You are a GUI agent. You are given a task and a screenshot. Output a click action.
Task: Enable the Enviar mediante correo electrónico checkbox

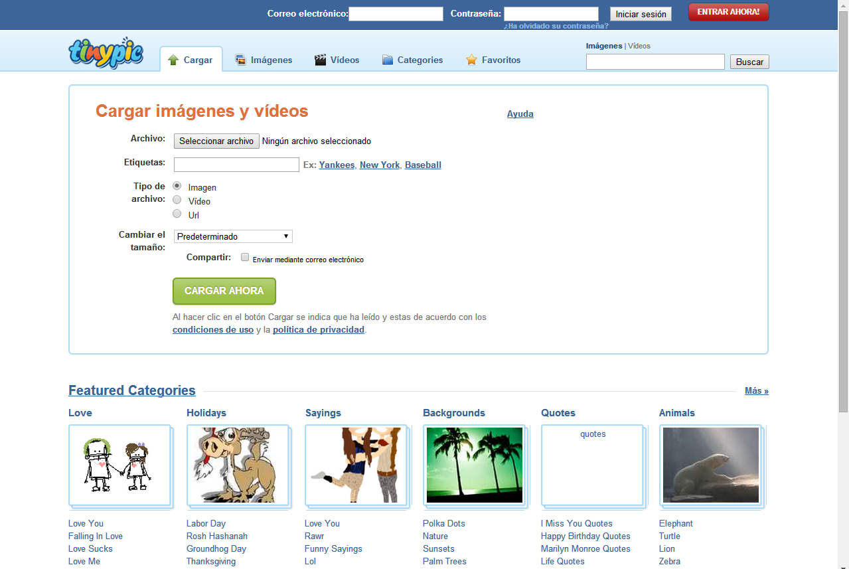(x=244, y=257)
